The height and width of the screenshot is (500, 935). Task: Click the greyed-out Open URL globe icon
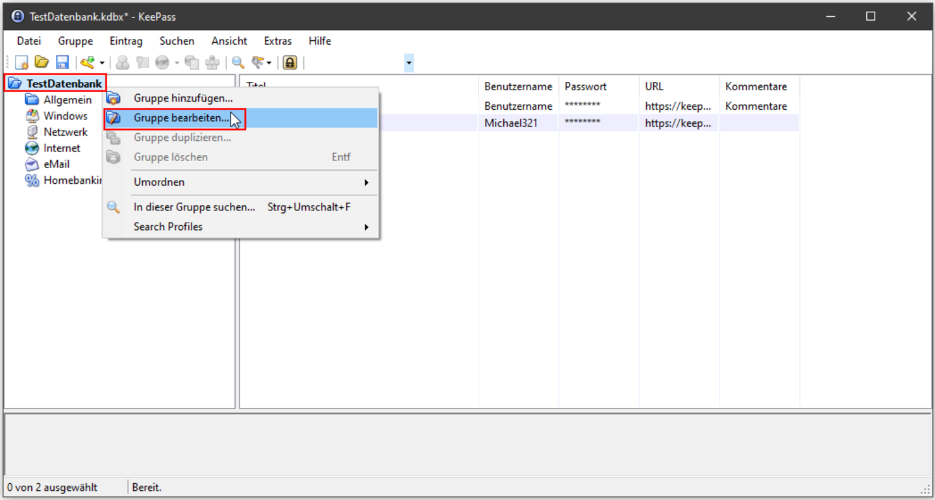point(162,62)
